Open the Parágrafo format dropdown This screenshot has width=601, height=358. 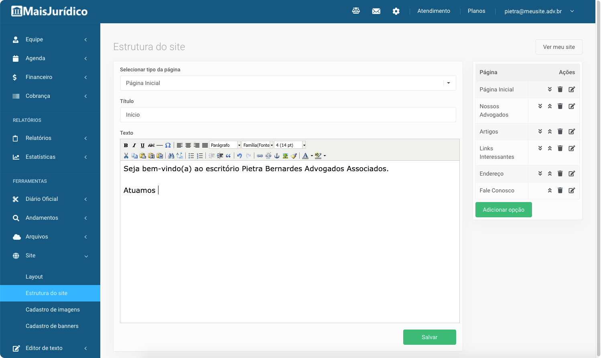225,145
